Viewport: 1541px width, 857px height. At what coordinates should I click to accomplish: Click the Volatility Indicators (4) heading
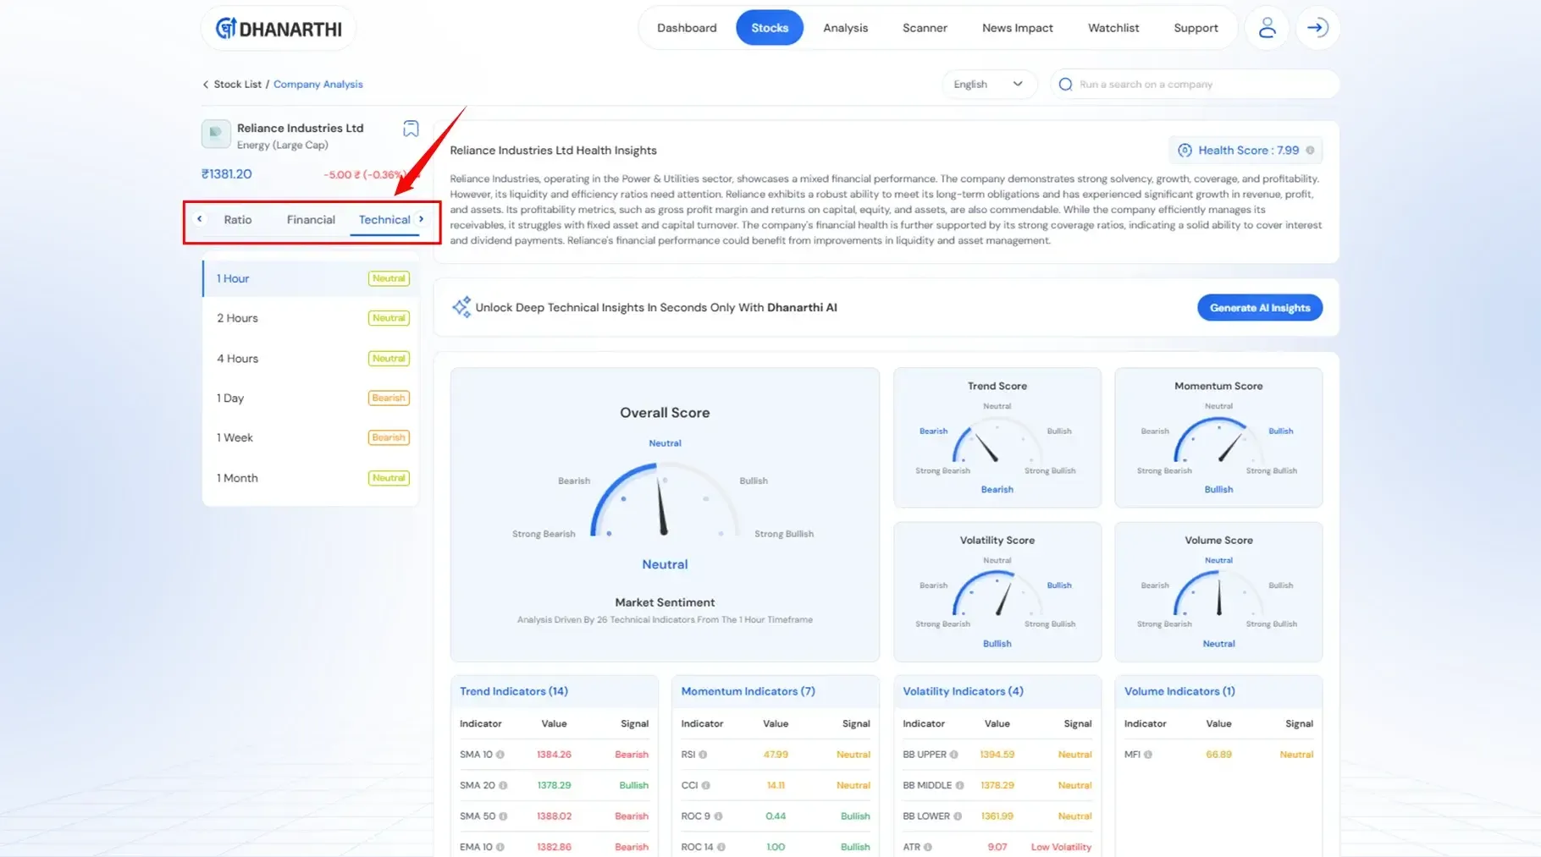click(x=963, y=691)
